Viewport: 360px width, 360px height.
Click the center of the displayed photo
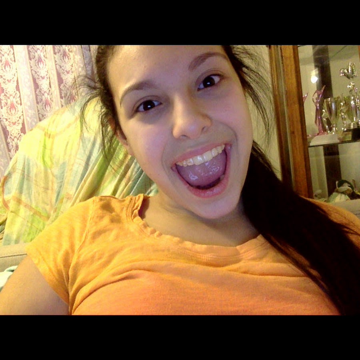(180, 180)
